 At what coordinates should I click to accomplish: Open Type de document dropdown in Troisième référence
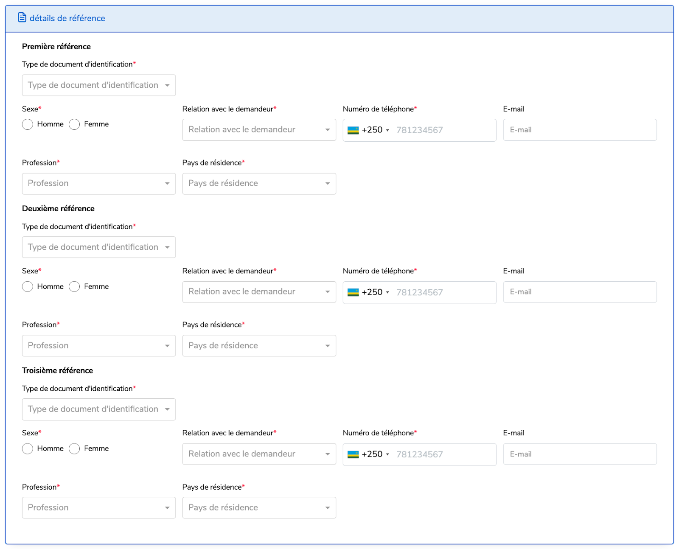point(99,409)
